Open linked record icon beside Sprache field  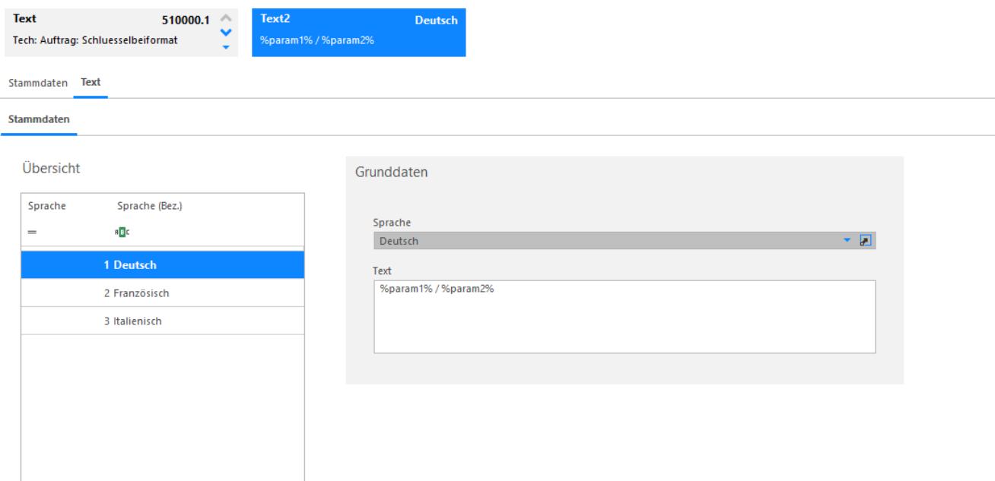click(x=866, y=241)
